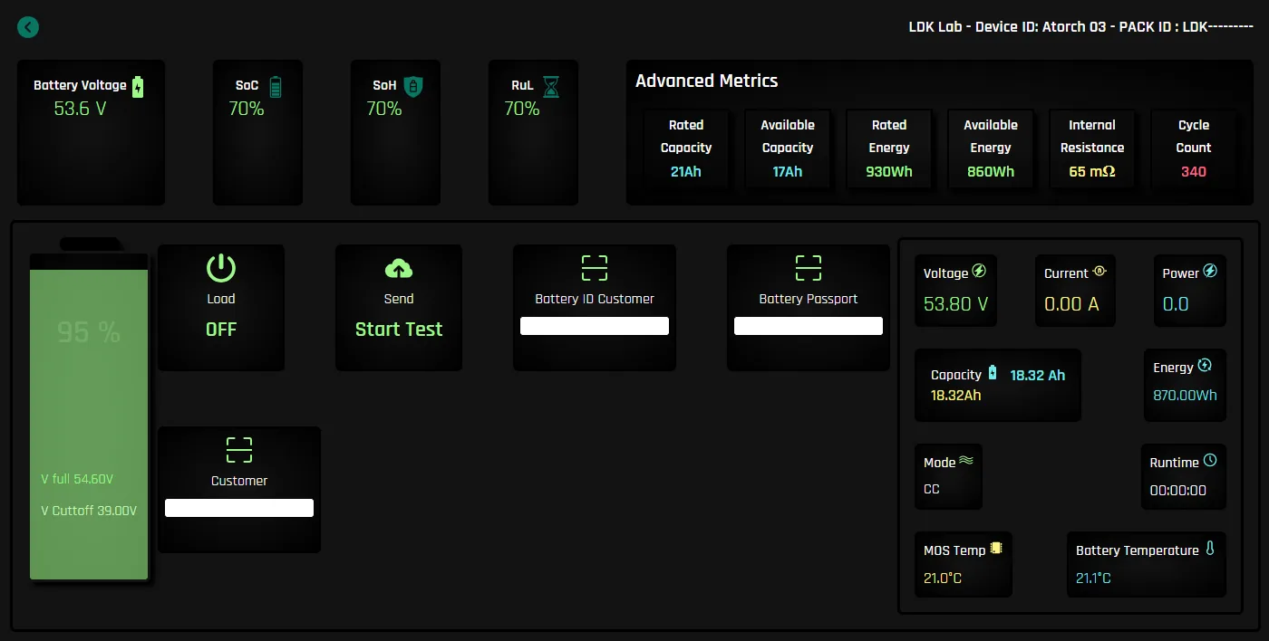The image size is (1269, 641).
Task: Click the SoC battery level icon
Action: pyautogui.click(x=276, y=86)
